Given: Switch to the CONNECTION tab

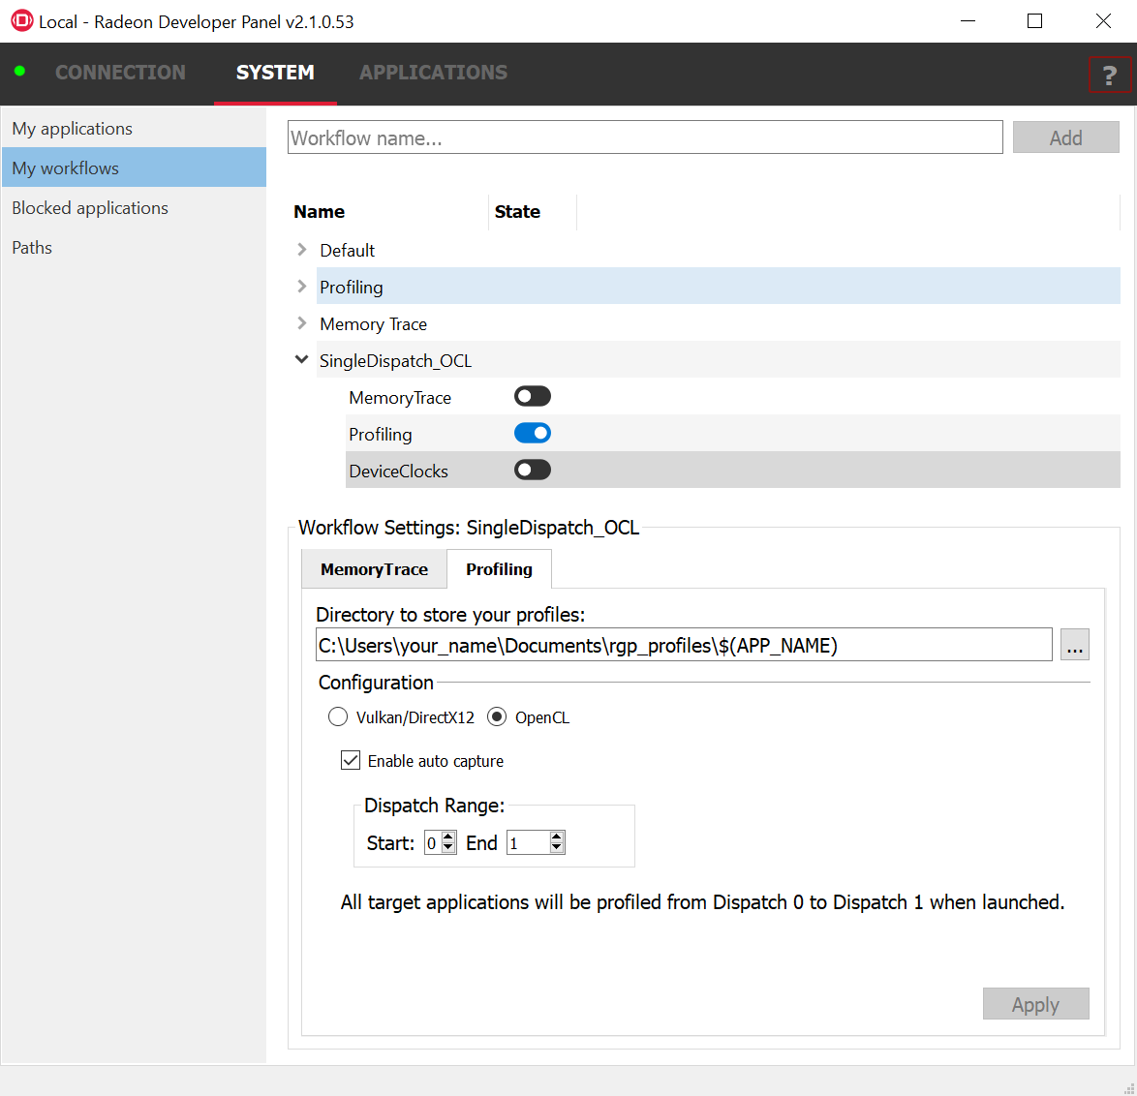Looking at the screenshot, I should click(120, 73).
